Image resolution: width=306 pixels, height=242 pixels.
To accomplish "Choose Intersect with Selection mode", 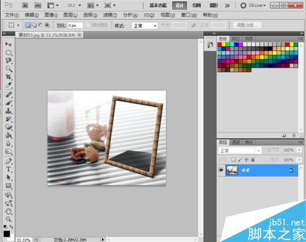I will coord(47,25).
